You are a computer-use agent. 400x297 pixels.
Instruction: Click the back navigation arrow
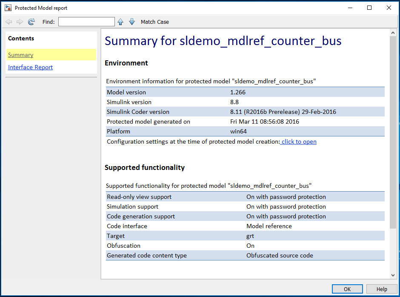(x=9, y=22)
